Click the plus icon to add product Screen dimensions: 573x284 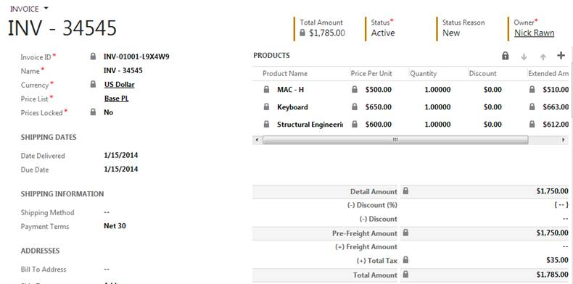pos(561,56)
